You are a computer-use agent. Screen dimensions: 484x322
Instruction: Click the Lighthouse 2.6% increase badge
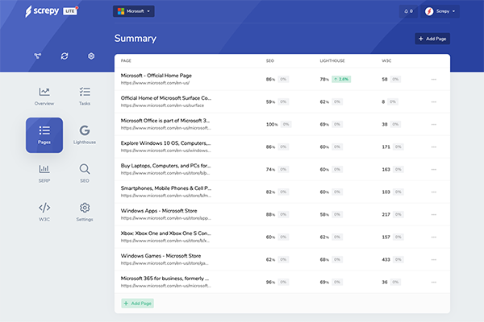coord(342,80)
